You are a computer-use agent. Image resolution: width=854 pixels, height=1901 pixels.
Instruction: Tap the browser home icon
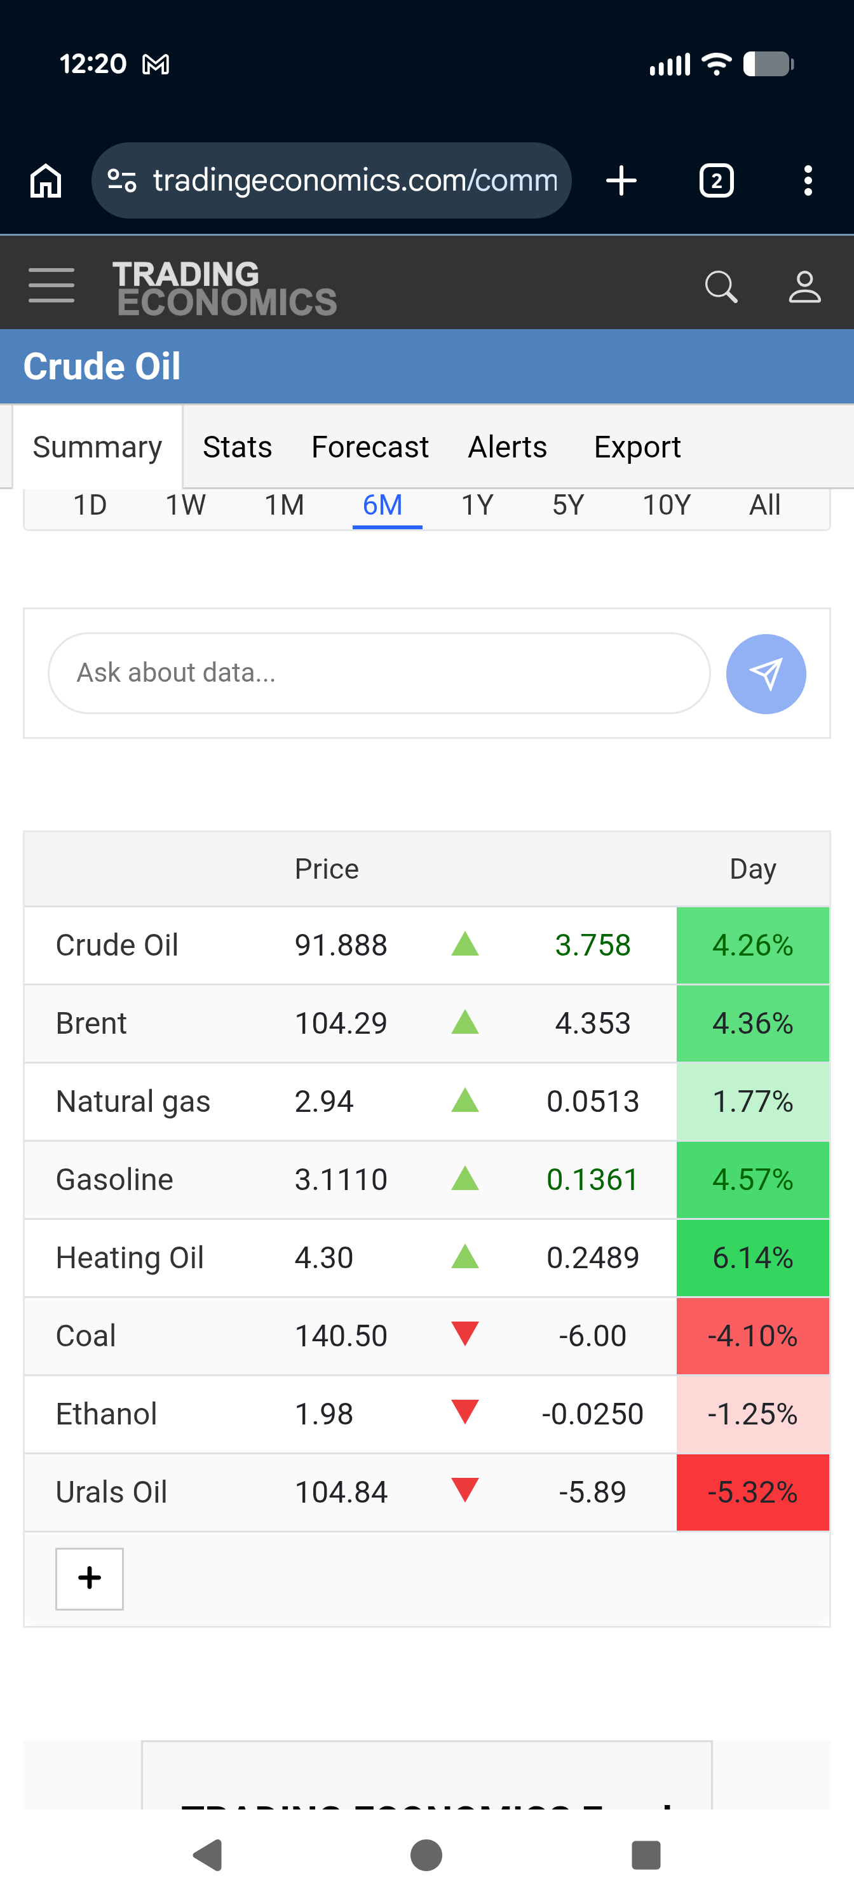click(x=46, y=181)
